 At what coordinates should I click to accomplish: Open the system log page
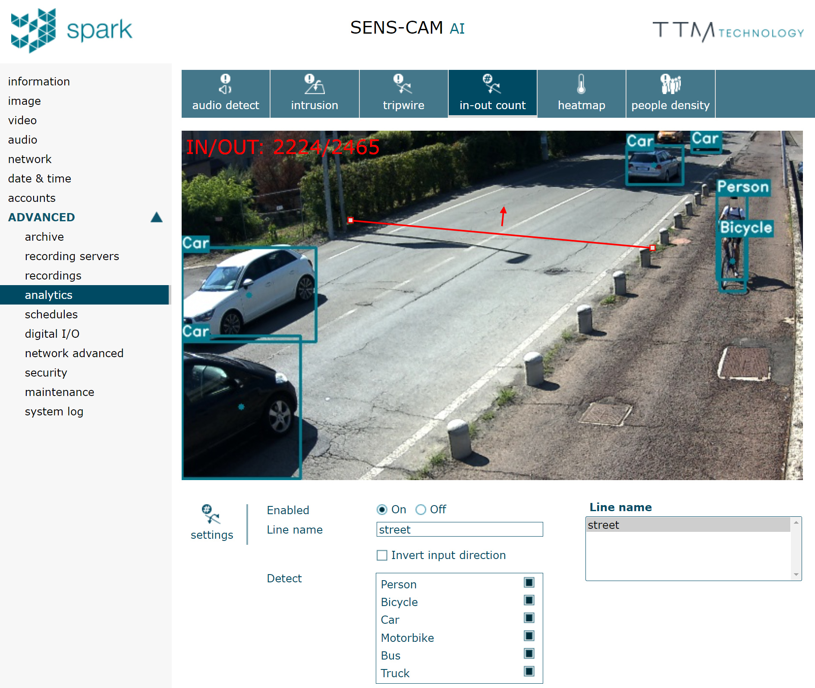coord(54,412)
